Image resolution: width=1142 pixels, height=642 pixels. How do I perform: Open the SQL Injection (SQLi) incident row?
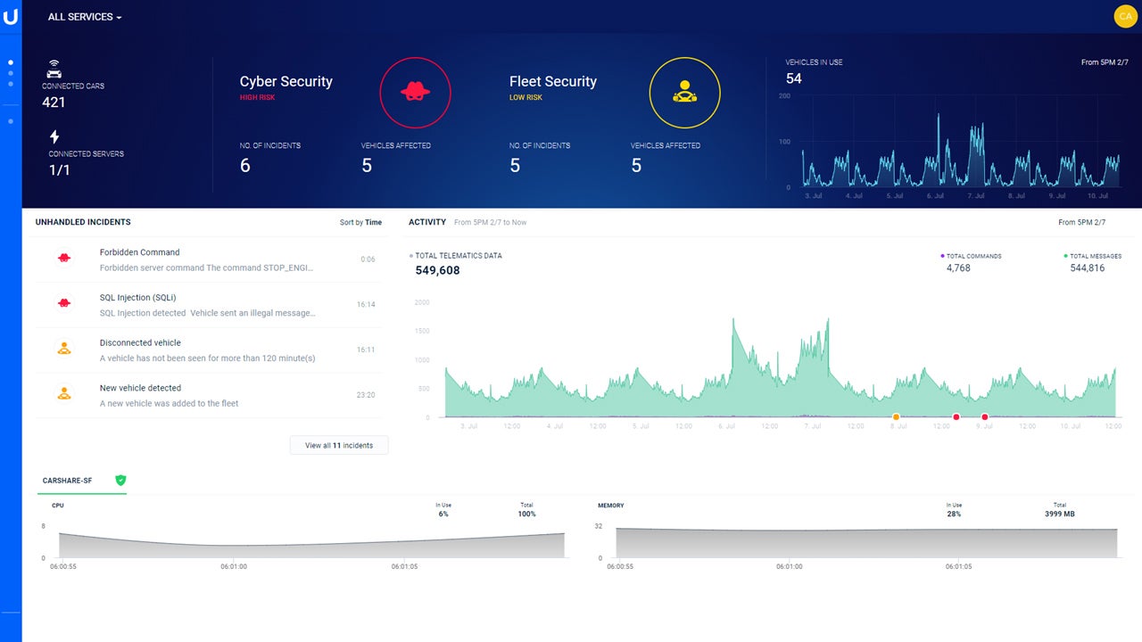coord(208,305)
